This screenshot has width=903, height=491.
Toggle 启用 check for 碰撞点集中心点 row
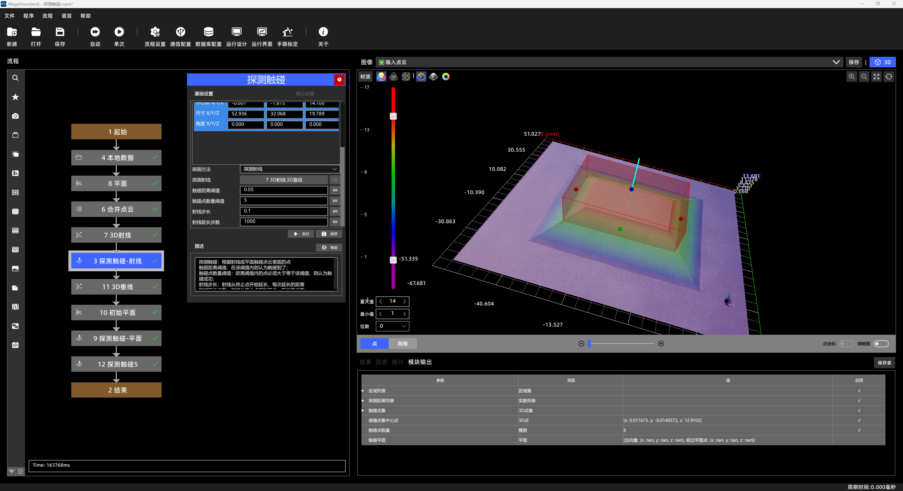click(x=859, y=420)
